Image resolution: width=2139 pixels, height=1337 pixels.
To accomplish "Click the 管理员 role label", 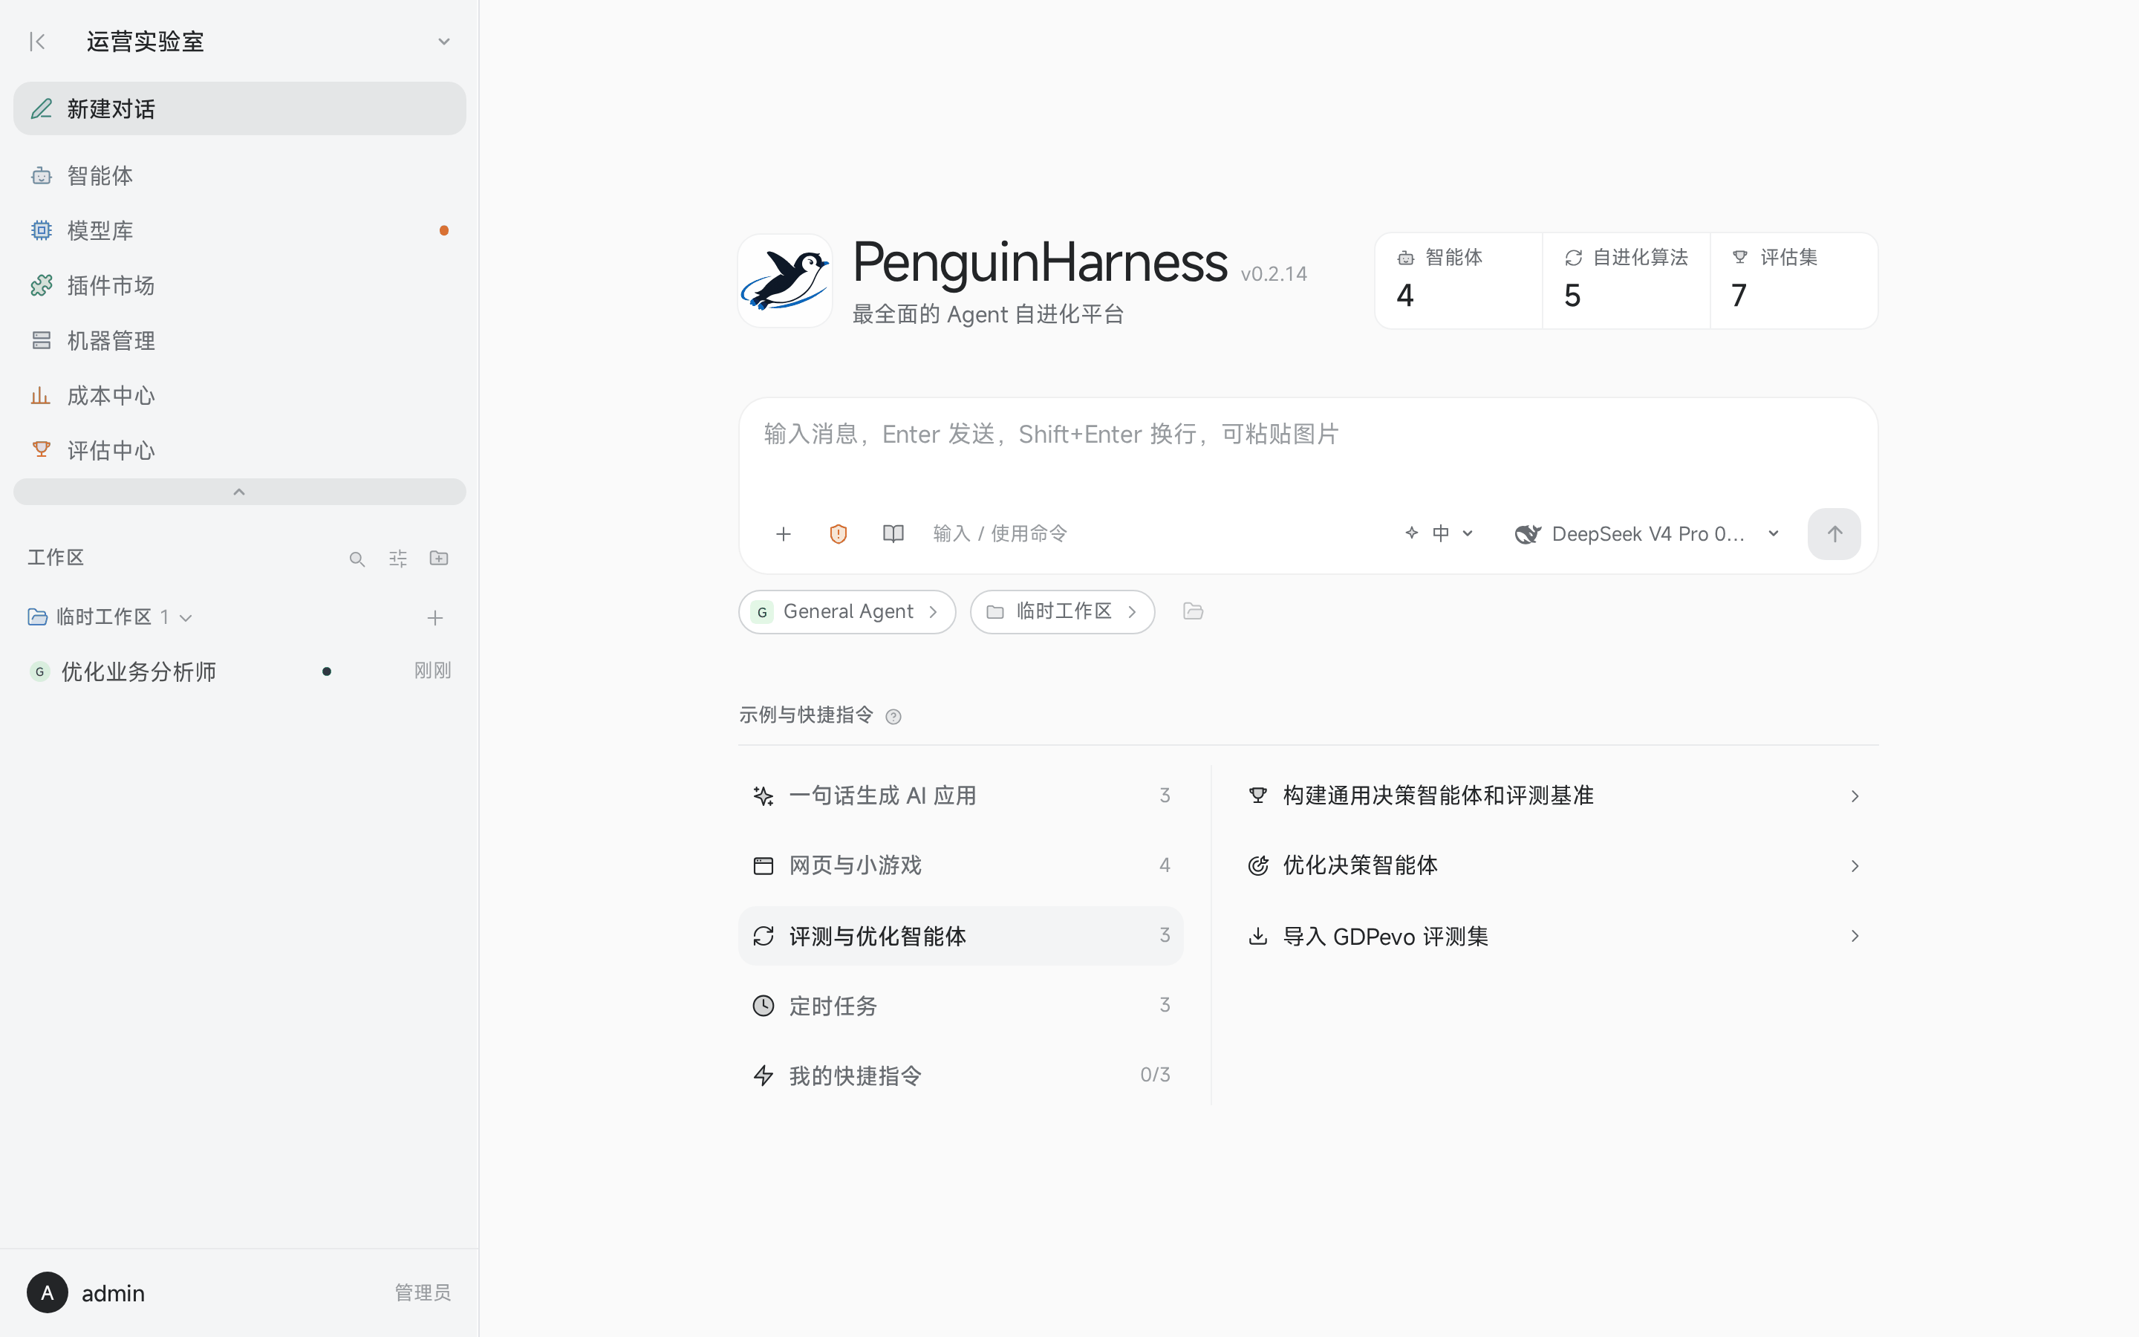I will (423, 1292).
